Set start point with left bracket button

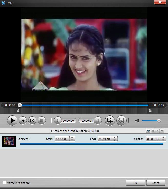pos(58,121)
